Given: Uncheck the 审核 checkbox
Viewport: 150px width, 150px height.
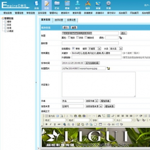Looking at the screenshot, I should click(73, 48).
